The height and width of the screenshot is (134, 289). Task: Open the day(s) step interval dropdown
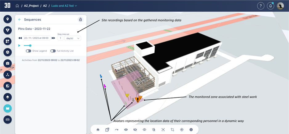pyautogui.click(x=73, y=38)
